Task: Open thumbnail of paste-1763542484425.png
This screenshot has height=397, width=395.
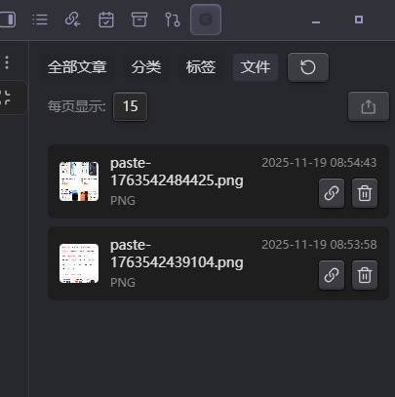Action: pyautogui.click(x=79, y=181)
